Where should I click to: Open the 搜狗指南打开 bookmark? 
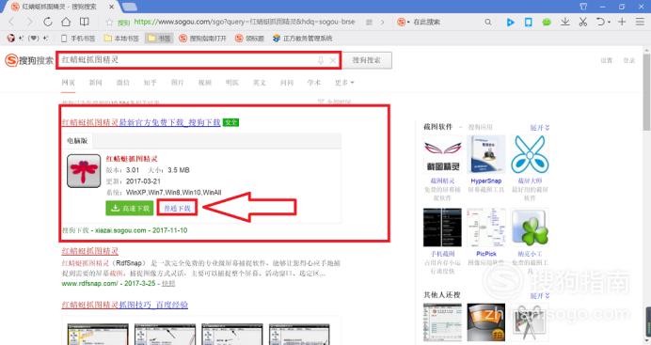pyautogui.click(x=202, y=39)
